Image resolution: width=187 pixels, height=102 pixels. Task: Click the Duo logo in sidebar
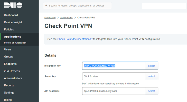coord(13,5)
